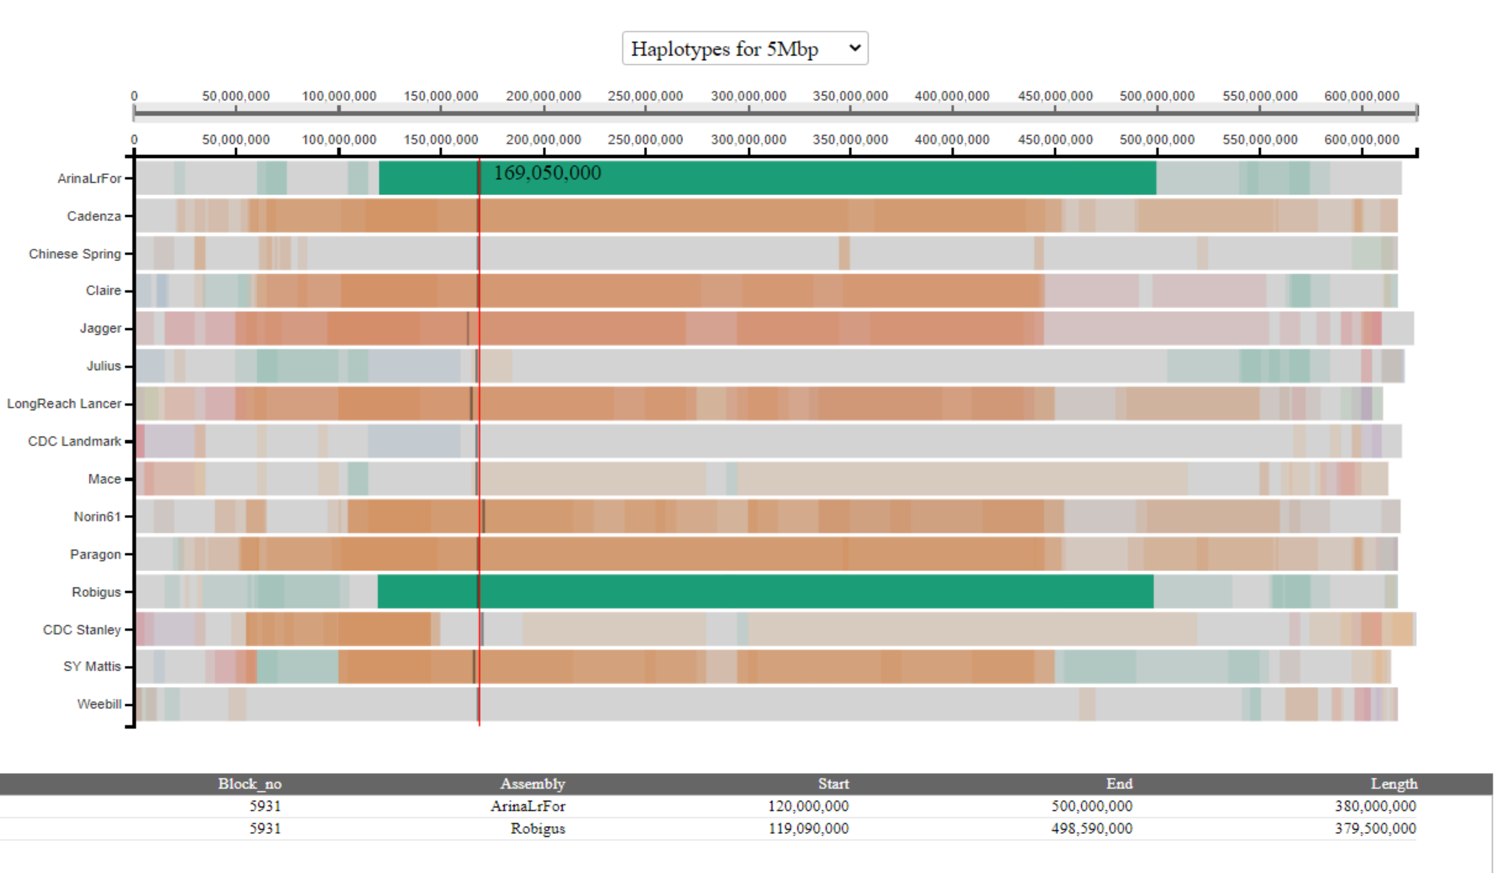
Task: Click the Norin61 row label
Action: [97, 516]
